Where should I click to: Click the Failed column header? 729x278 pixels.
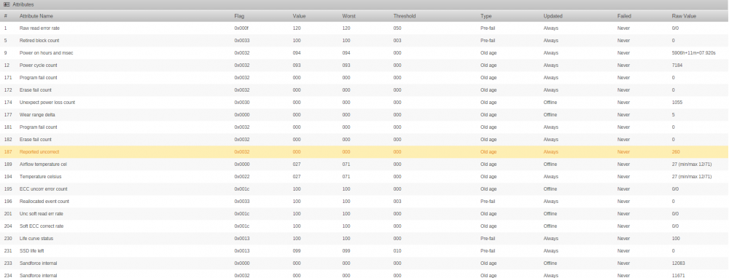pyautogui.click(x=624, y=16)
